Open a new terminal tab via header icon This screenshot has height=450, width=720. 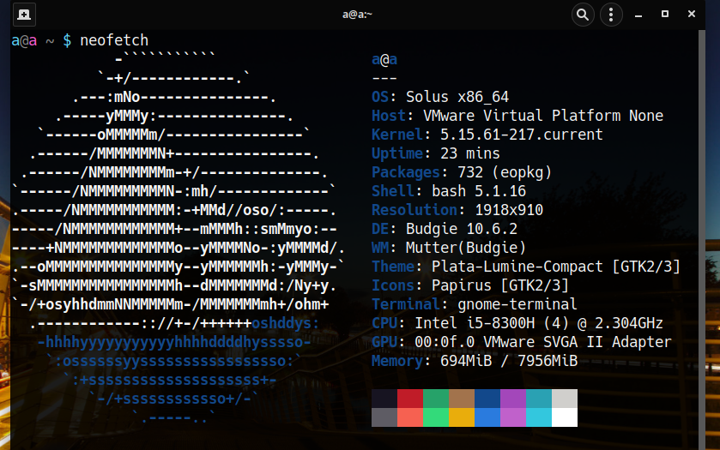point(24,15)
